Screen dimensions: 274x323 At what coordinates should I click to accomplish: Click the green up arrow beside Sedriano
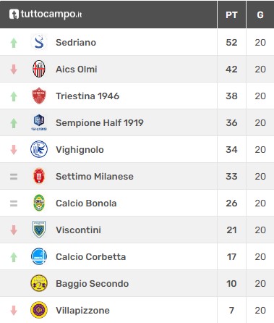click(14, 43)
